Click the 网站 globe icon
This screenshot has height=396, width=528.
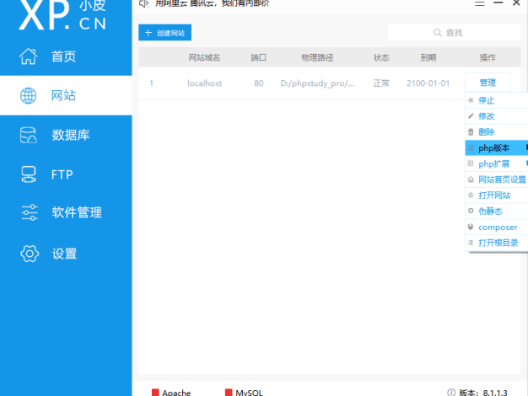[29, 95]
